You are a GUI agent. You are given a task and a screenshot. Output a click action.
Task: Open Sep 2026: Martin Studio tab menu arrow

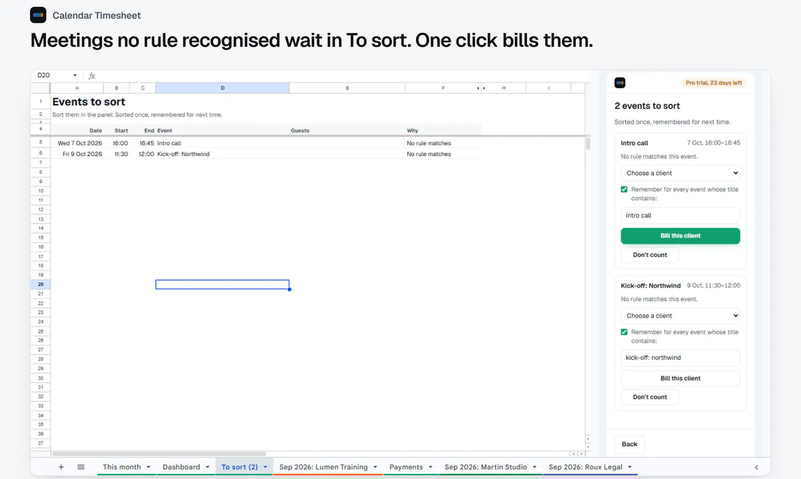(x=534, y=467)
